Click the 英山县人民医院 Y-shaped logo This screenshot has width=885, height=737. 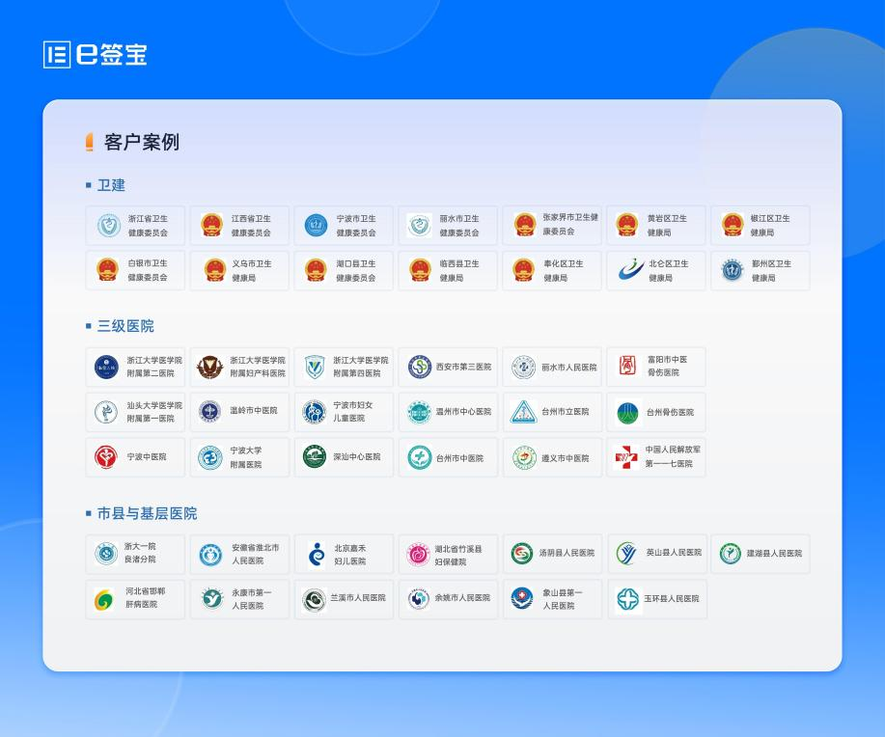(x=626, y=554)
